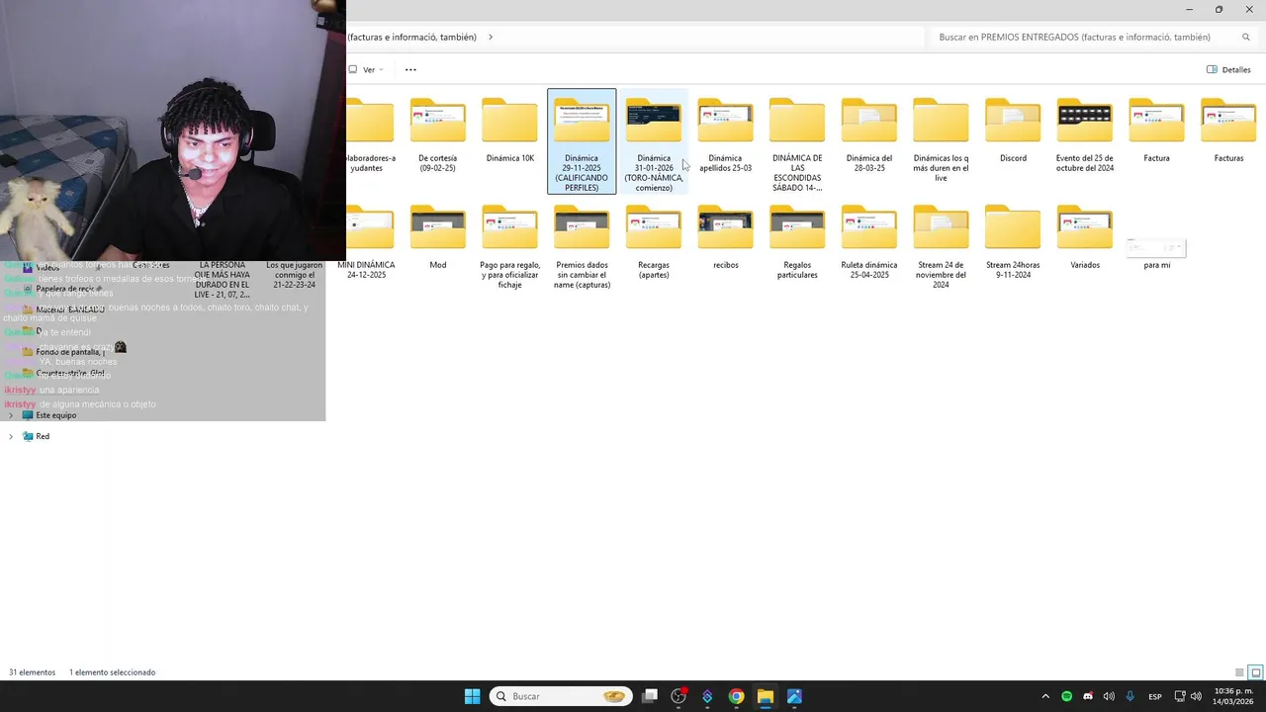Select 'Stream 24 de noviembre del 2024' folder

pyautogui.click(x=941, y=247)
